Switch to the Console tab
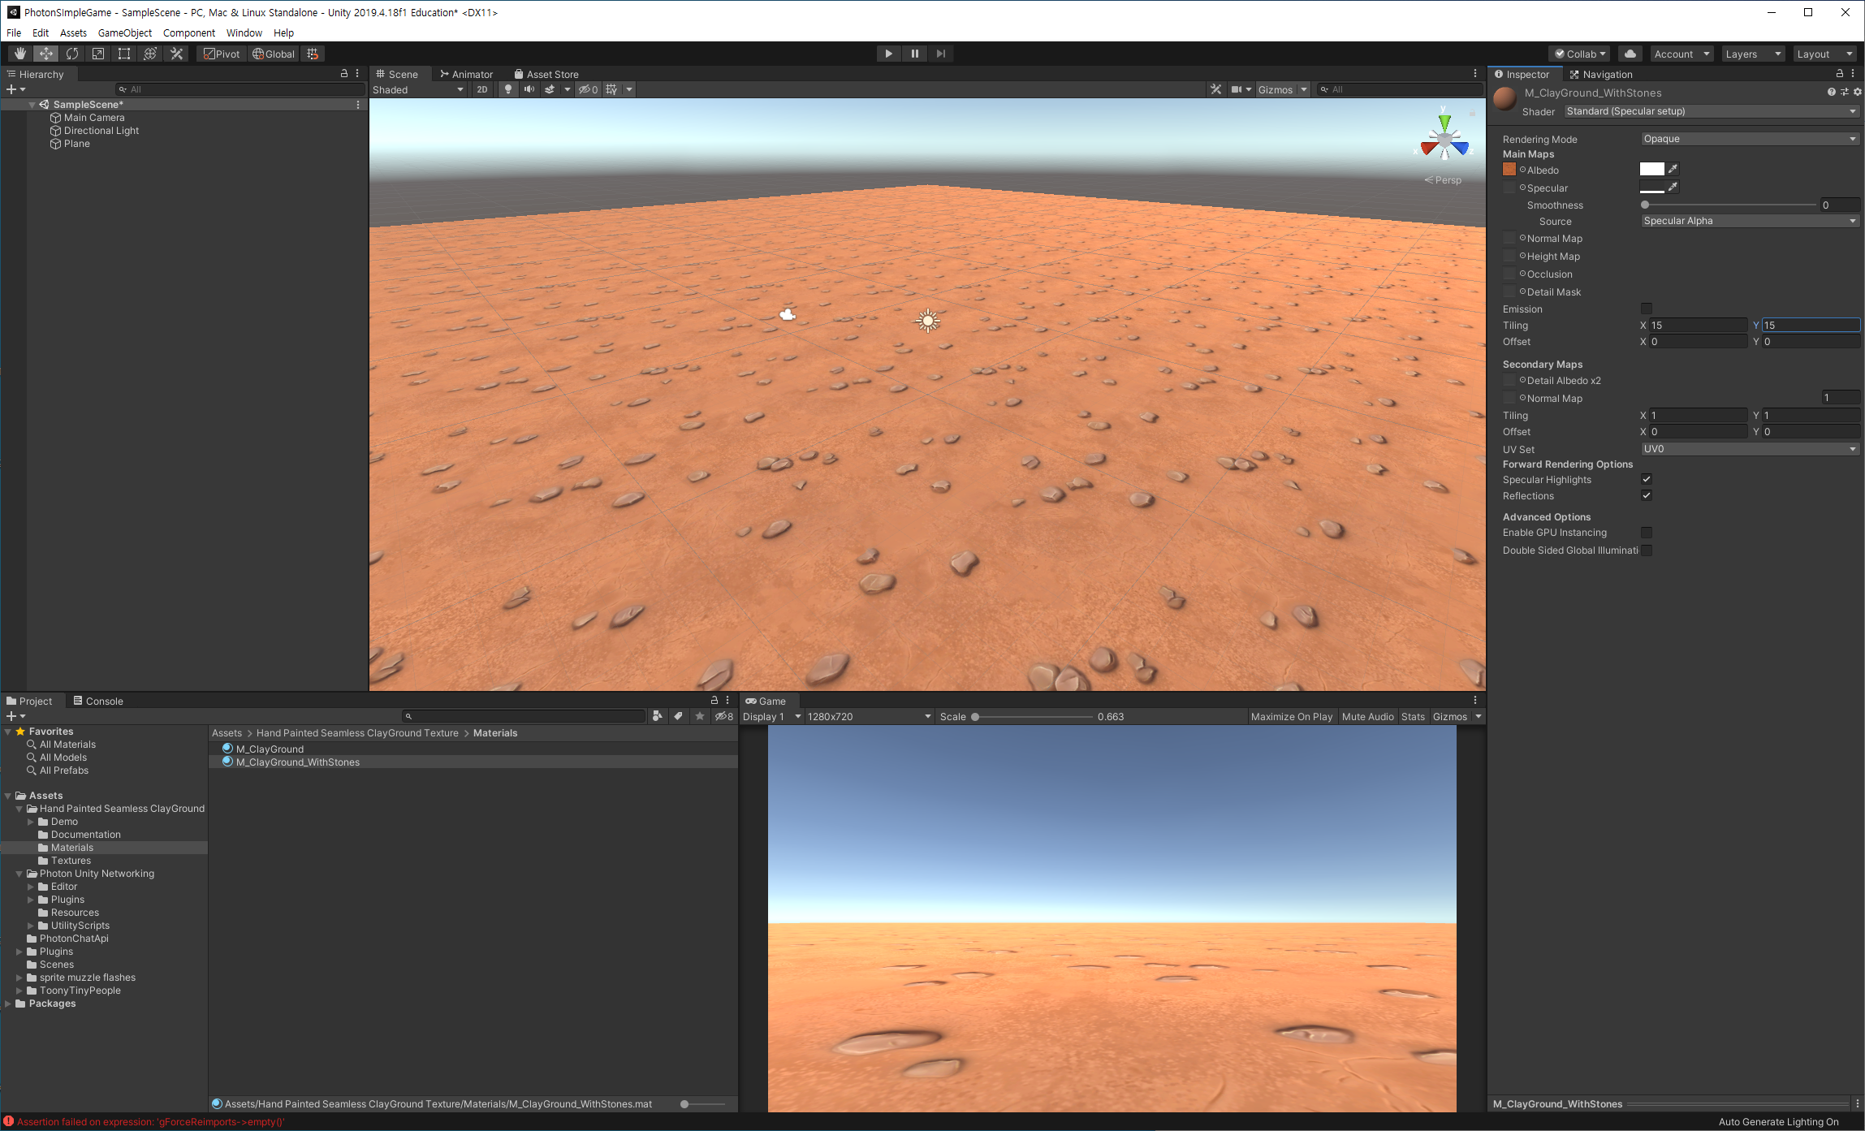Screen dimensions: 1865x1131 [x=98, y=701]
